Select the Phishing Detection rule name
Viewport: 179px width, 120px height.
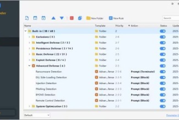click(46, 89)
